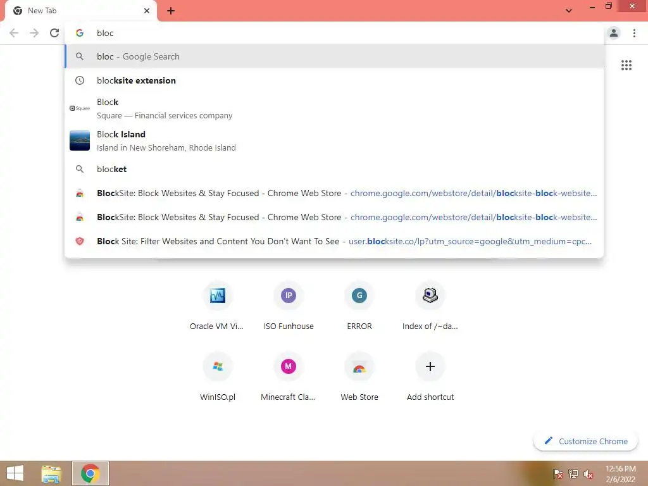Open Web Store shortcut

click(359, 377)
